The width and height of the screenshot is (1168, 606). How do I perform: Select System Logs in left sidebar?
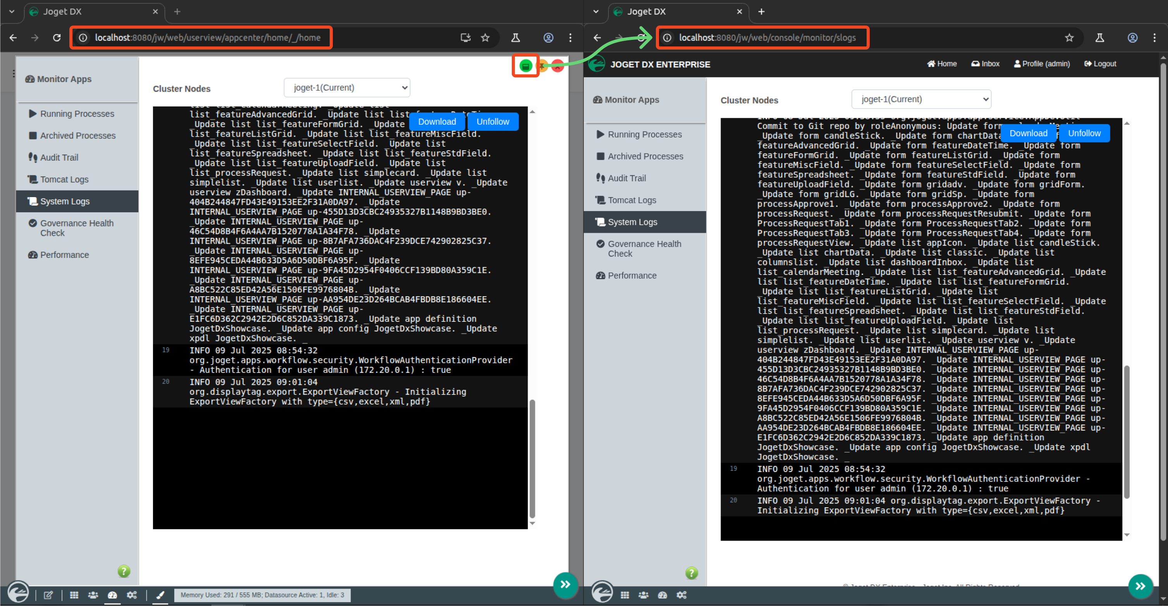pos(77,201)
